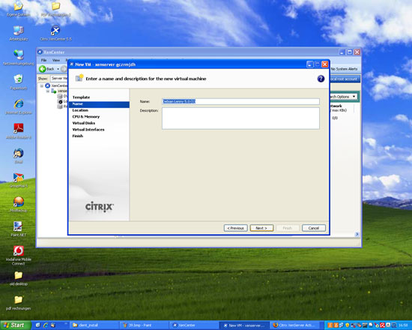Screen dimensions: 412x330
Task: Click the Windows Start button
Action: pos(16,325)
